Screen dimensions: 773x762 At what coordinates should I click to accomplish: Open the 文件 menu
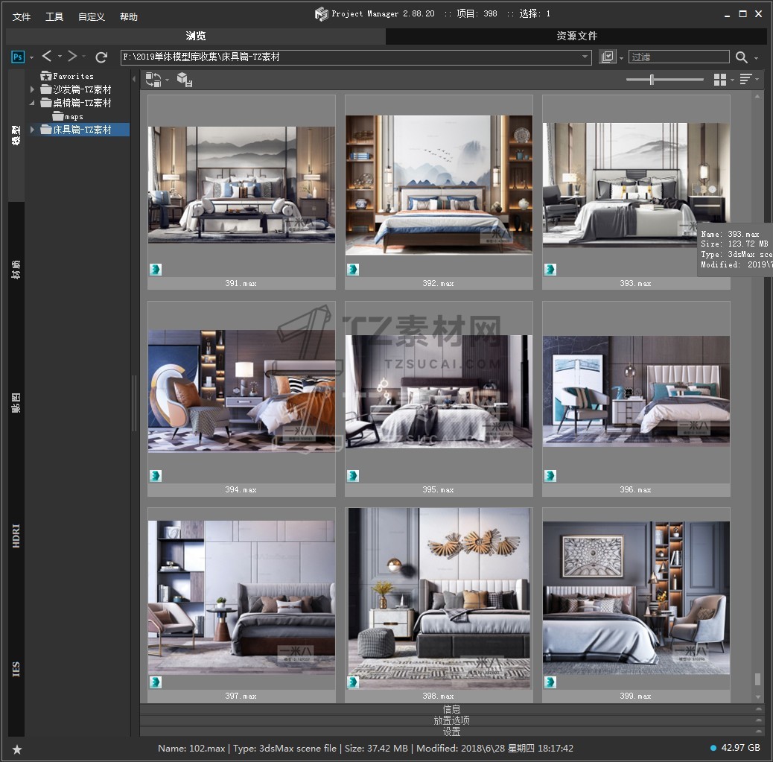pos(22,16)
